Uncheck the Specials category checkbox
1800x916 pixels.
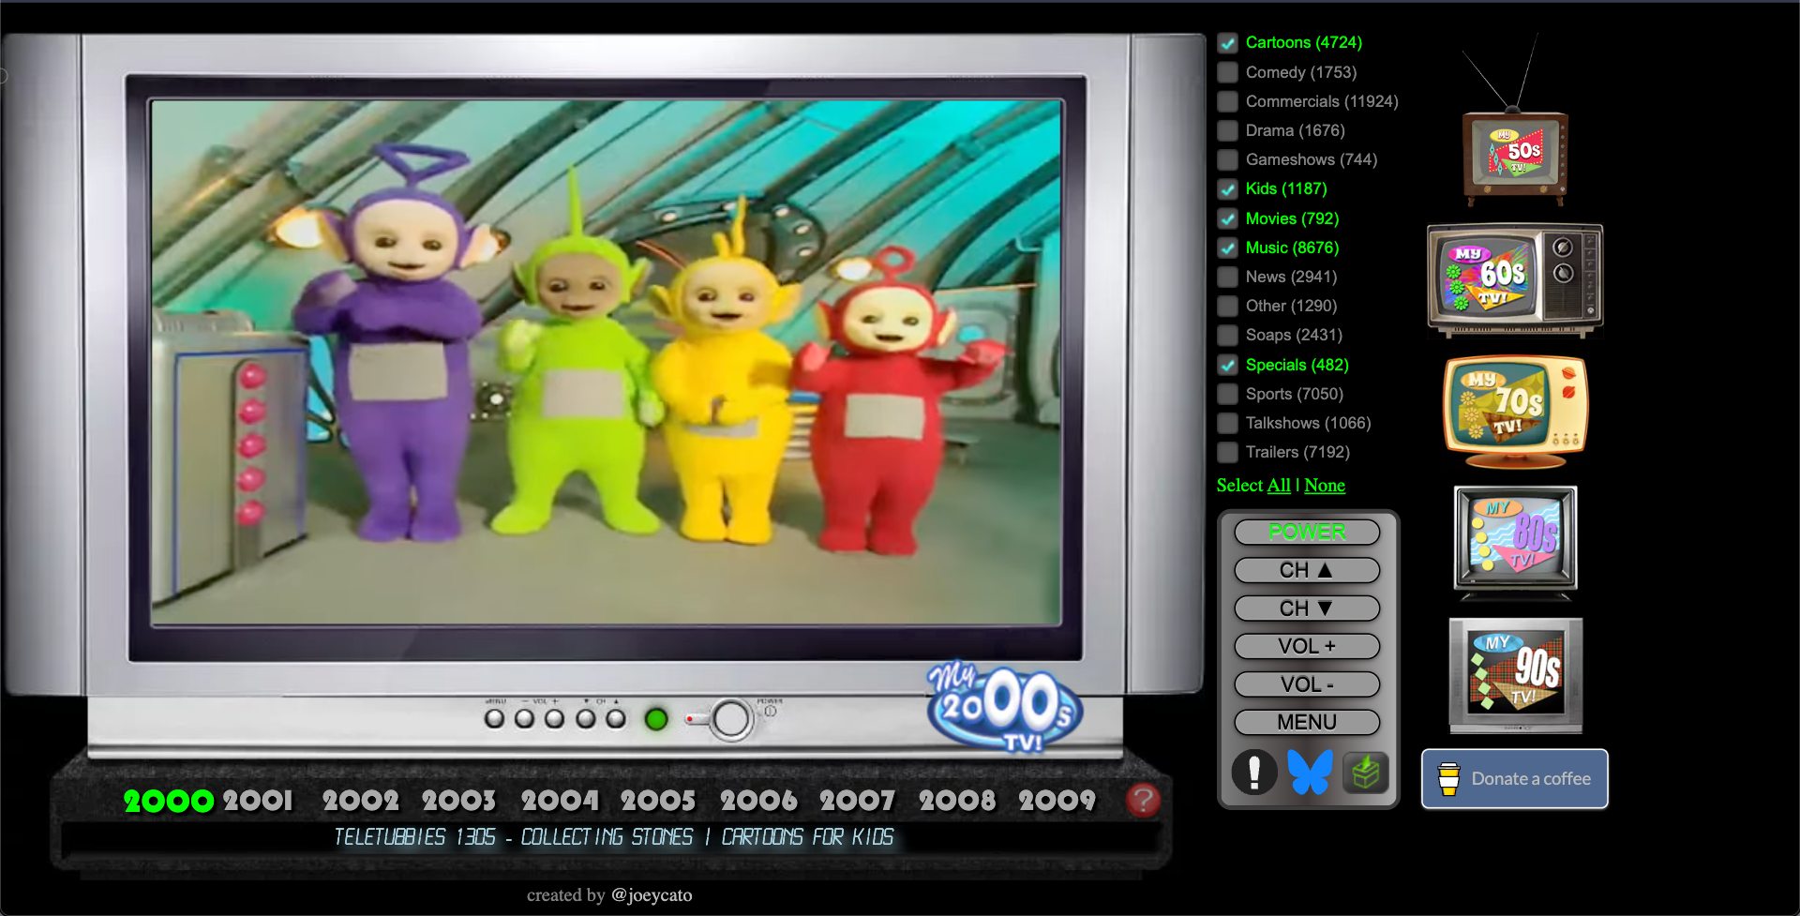pyautogui.click(x=1228, y=365)
